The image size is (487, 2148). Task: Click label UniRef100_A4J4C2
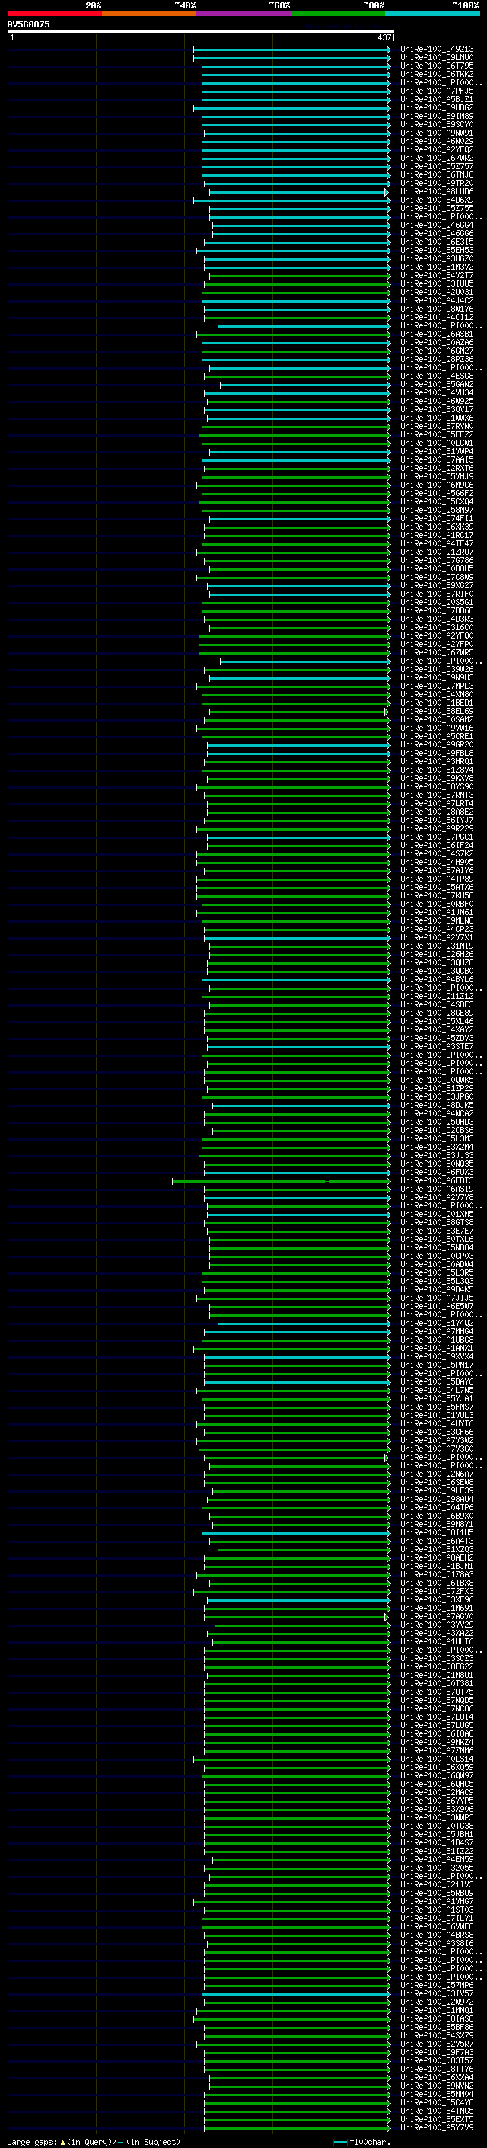[437, 300]
